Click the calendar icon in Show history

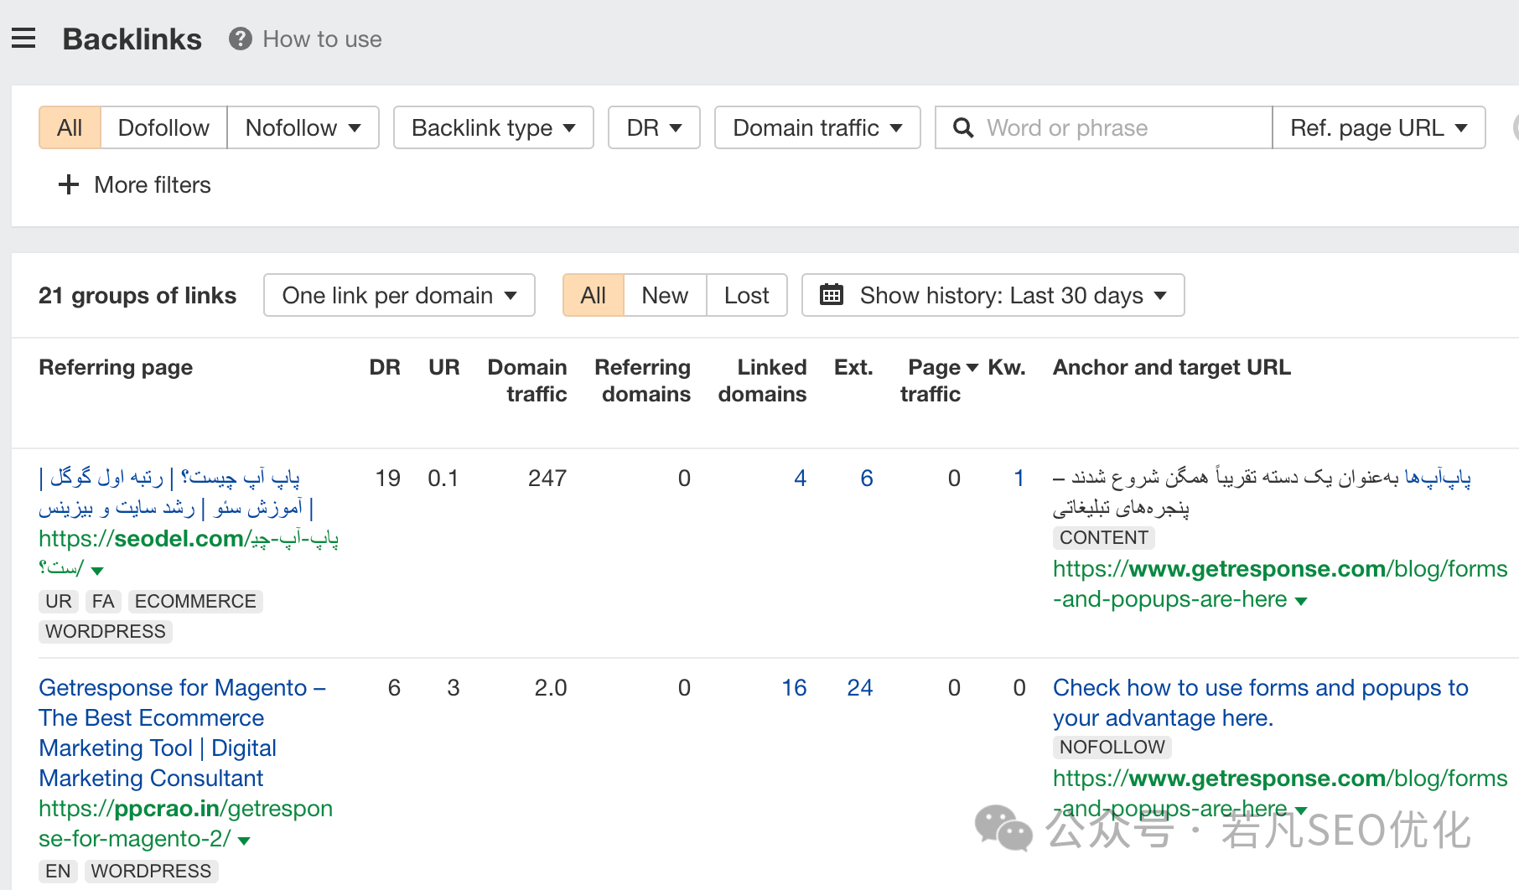831,294
